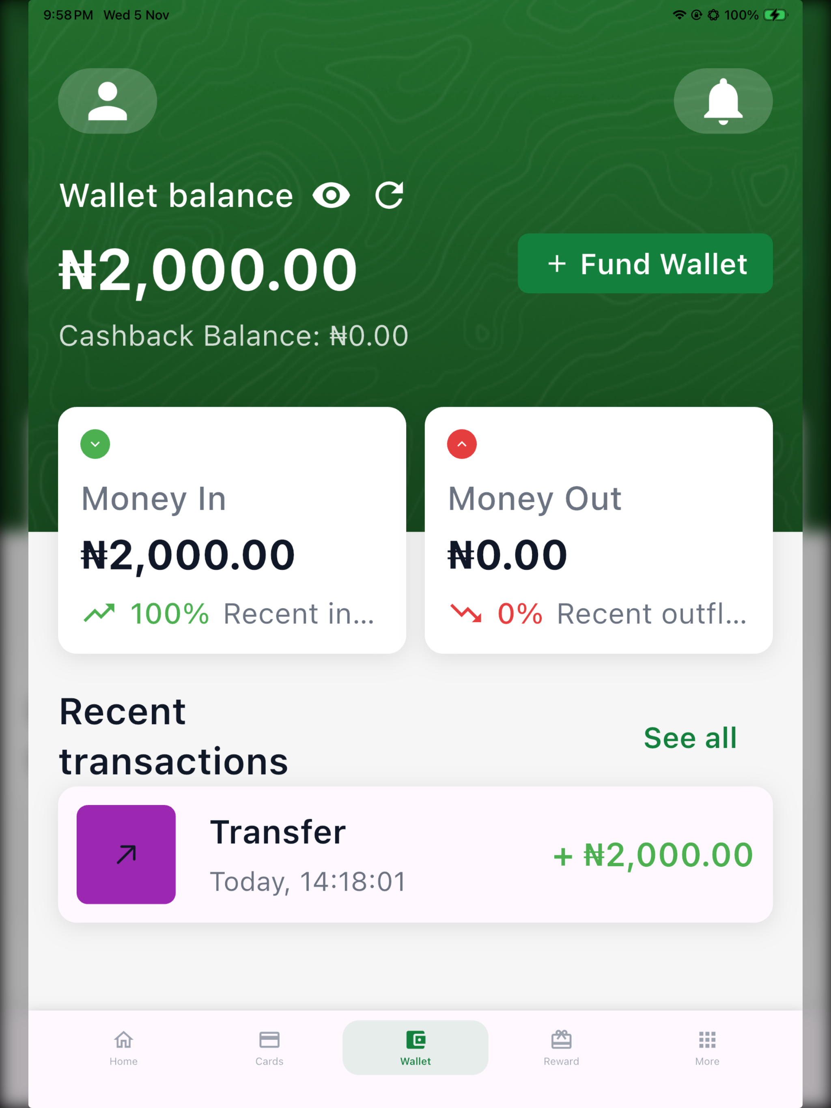This screenshot has height=1108, width=831.
Task: See all recent transactions
Action: [x=690, y=737]
